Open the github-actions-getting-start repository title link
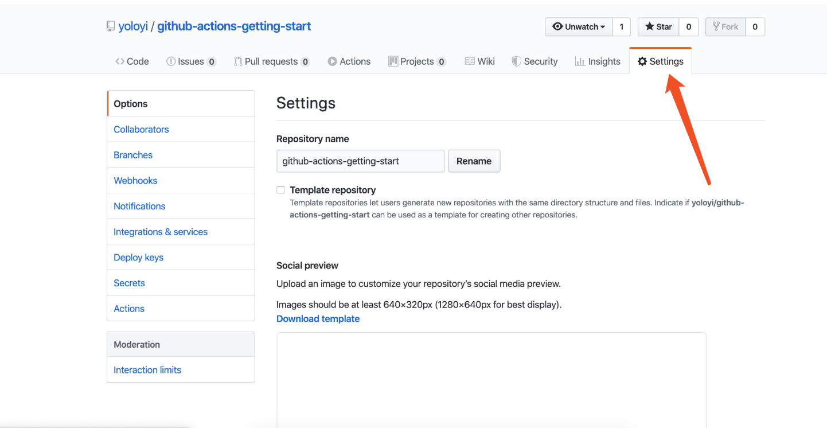 234,26
